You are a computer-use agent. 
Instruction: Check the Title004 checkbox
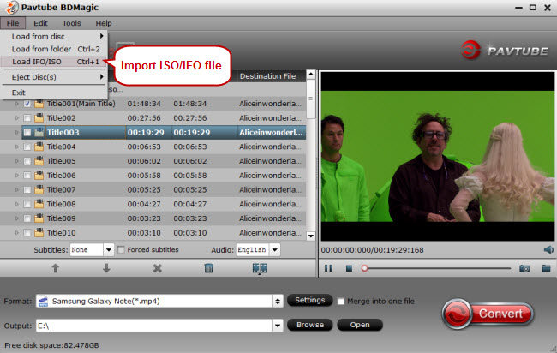[x=27, y=147]
